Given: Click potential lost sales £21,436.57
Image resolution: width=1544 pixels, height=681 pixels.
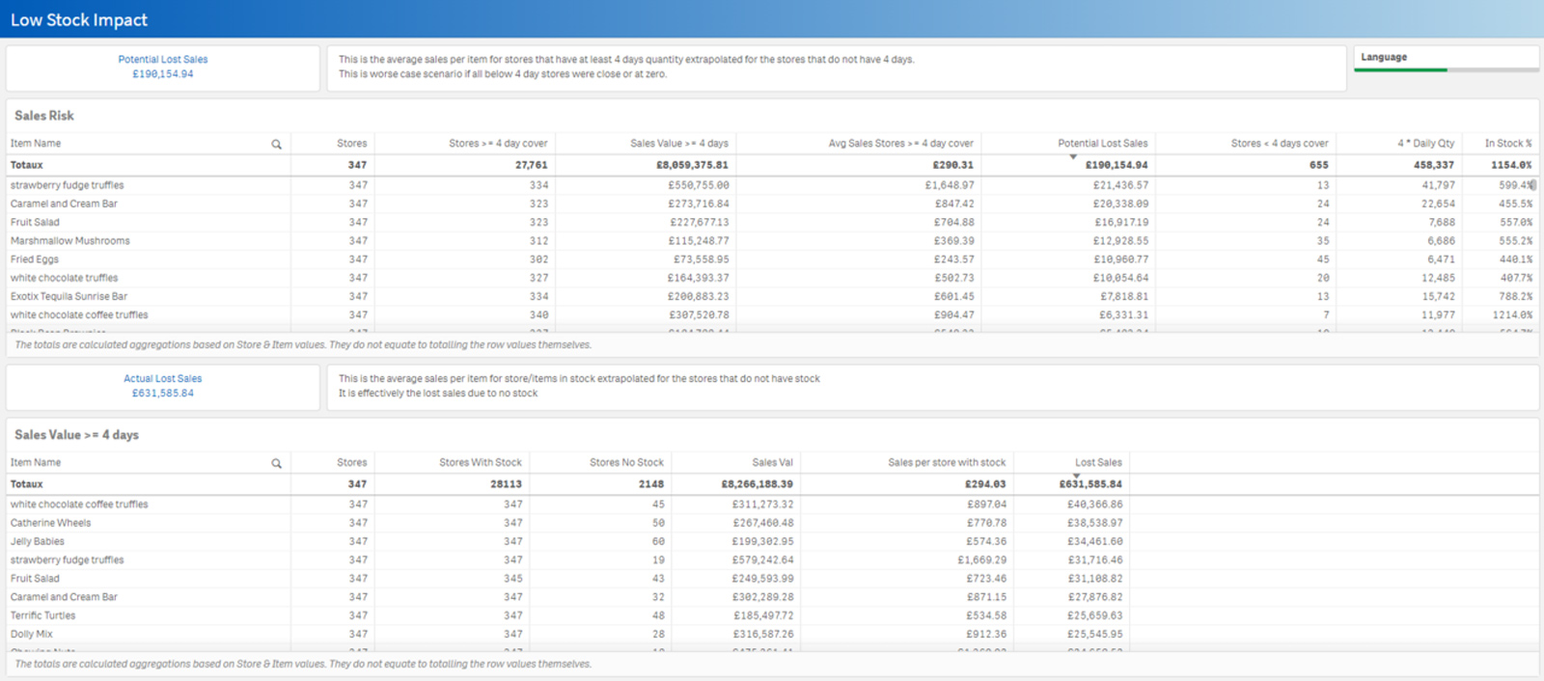Looking at the screenshot, I should (x=1120, y=185).
